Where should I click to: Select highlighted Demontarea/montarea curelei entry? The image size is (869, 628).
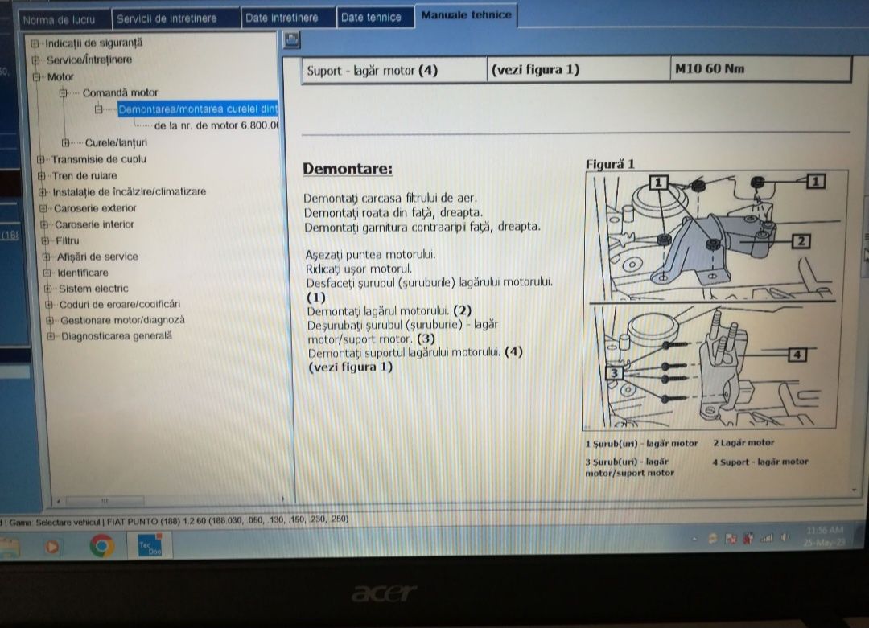(x=198, y=109)
